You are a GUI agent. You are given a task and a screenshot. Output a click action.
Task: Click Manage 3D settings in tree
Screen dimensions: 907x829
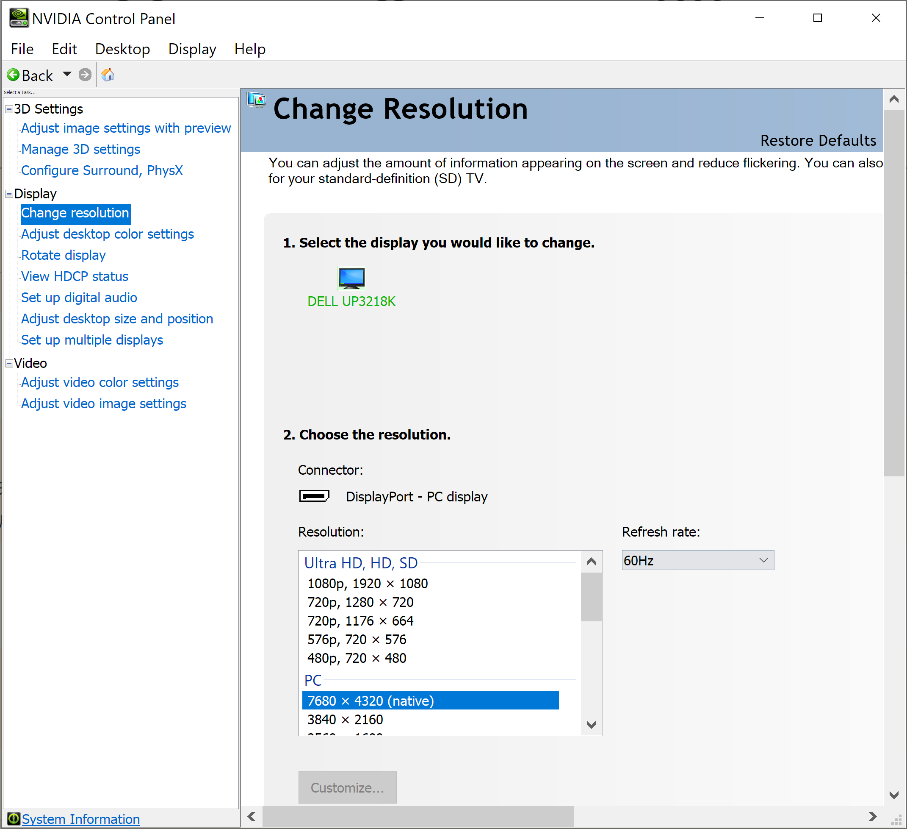[x=80, y=149]
